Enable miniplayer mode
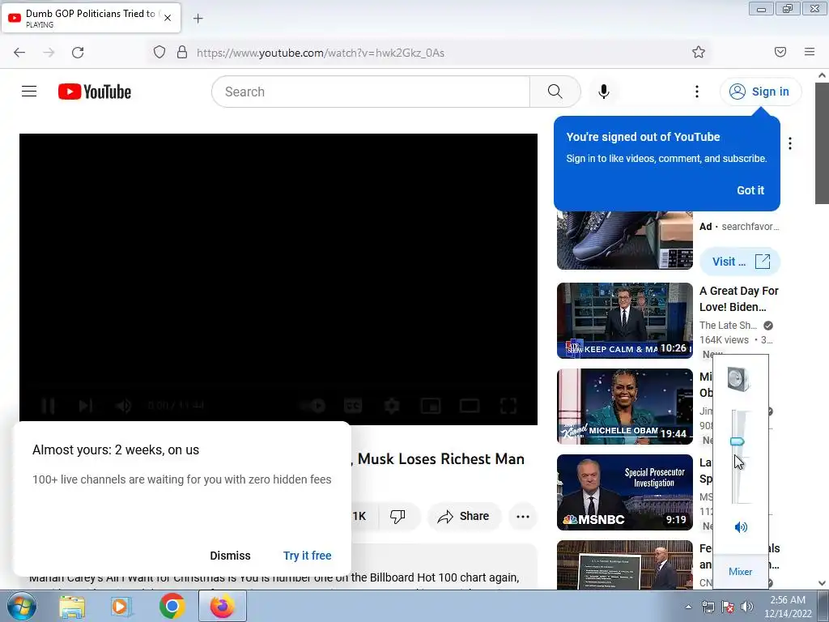Image resolution: width=829 pixels, height=622 pixels. click(431, 406)
